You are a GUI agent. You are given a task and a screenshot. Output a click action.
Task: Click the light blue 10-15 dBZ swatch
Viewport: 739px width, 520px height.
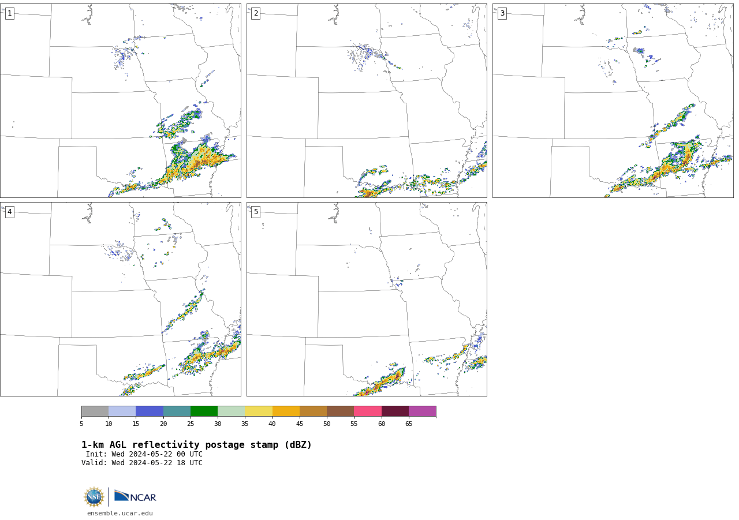click(x=122, y=411)
